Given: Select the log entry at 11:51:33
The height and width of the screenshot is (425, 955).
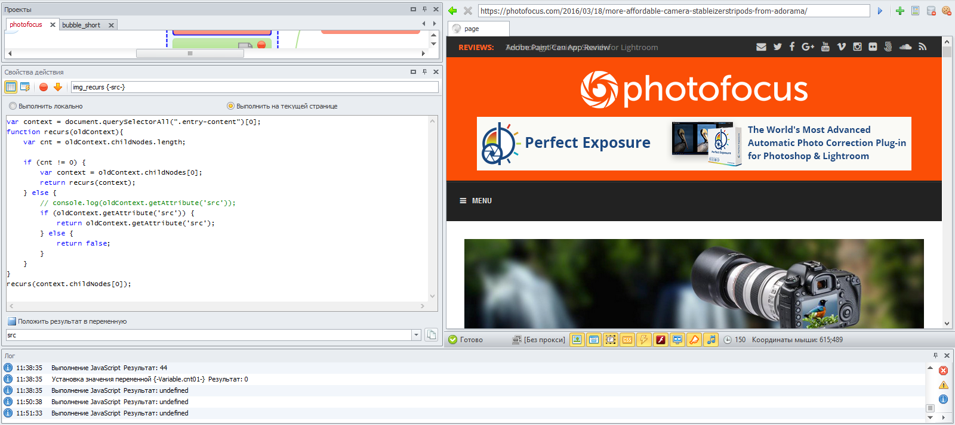Looking at the screenshot, I should (463, 413).
